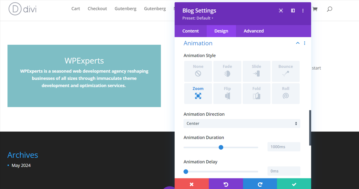The height and width of the screenshot is (189, 359).
Task: Select Fade animation style
Action: (x=227, y=71)
